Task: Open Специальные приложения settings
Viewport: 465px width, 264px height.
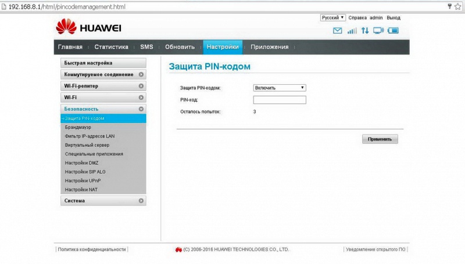Action: click(94, 154)
